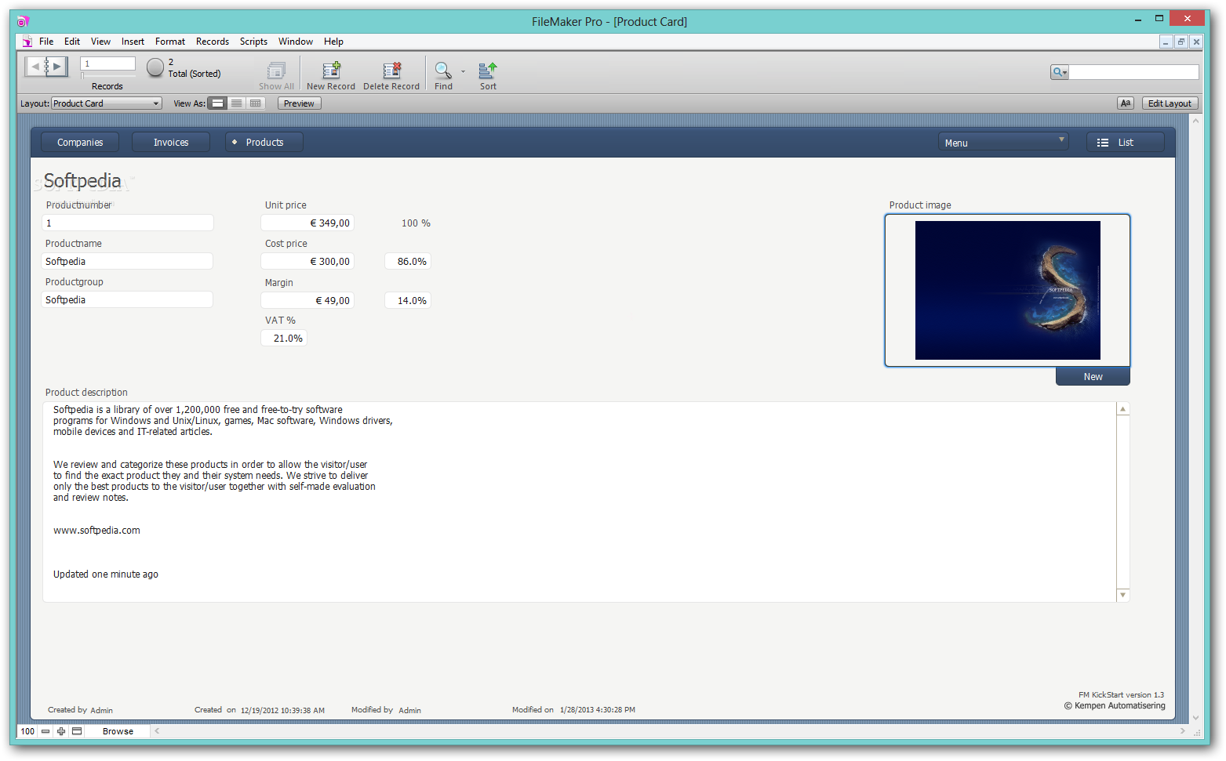Switch to List view button

pos(1126,142)
